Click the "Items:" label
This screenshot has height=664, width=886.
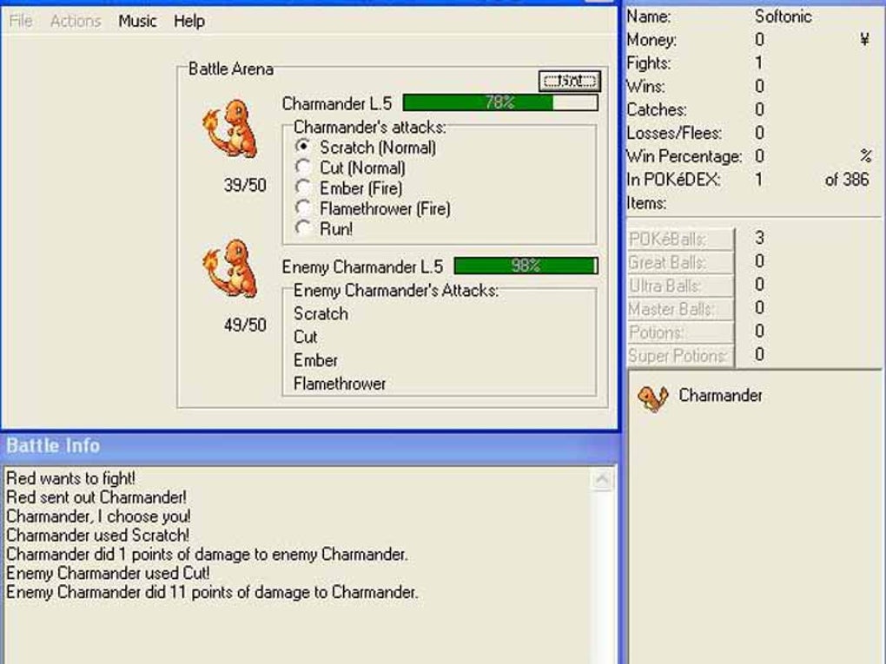coord(646,203)
